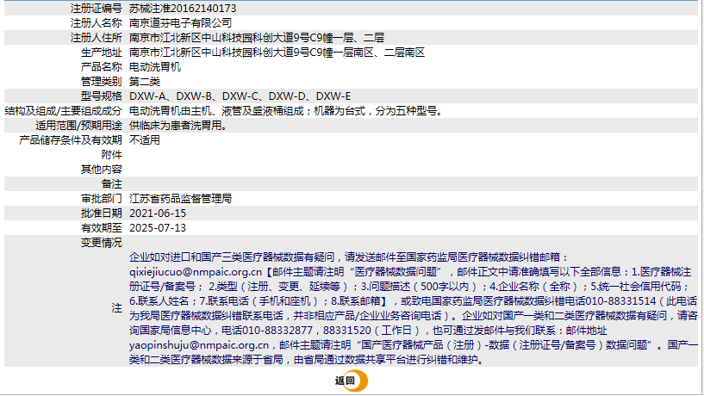Click the 生产地址 label
Image resolution: width=704 pixels, height=396 pixels.
tap(102, 53)
